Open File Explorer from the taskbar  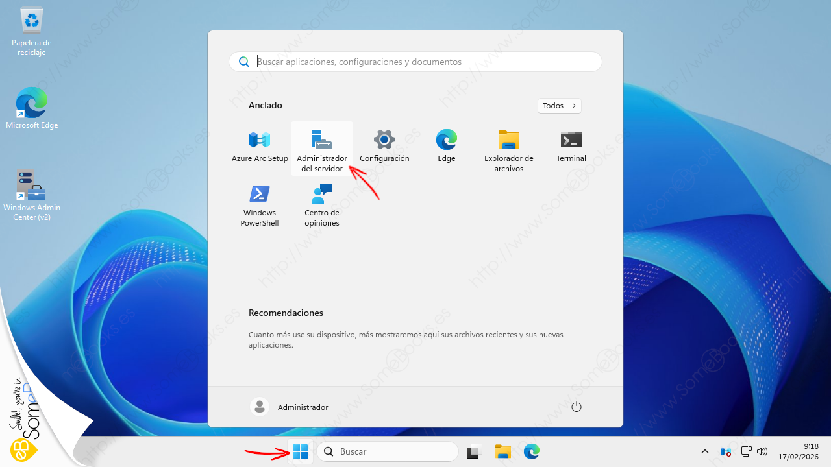coord(503,451)
